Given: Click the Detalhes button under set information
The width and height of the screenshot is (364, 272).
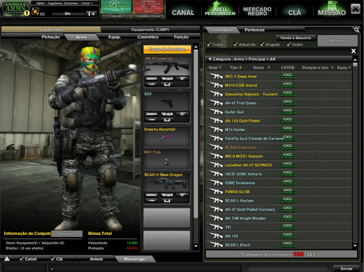Looking at the screenshot, I should pyautogui.click(x=67, y=234).
